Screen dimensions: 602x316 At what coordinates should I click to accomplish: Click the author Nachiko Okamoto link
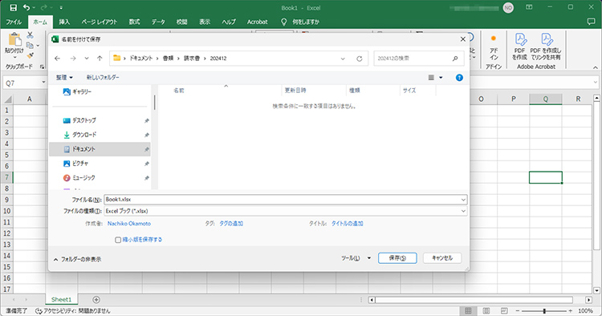coord(129,224)
